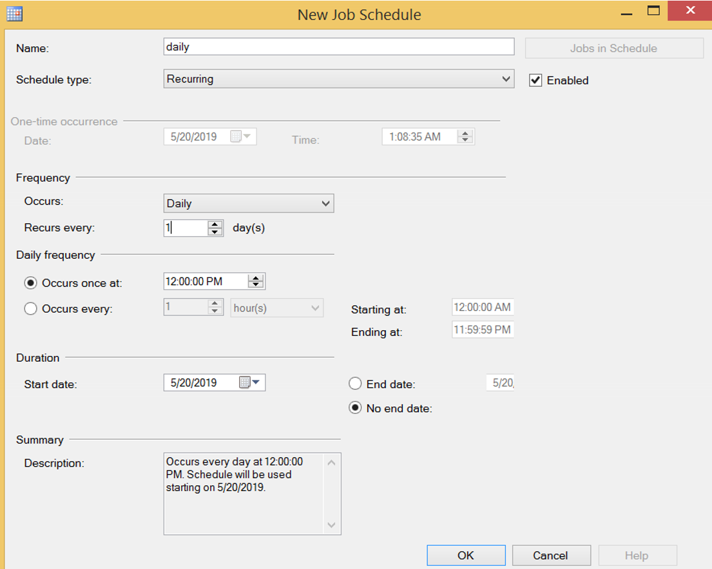Open the Schedule type Recurring dropdown
Screen dimensions: 712x569
coord(339,79)
